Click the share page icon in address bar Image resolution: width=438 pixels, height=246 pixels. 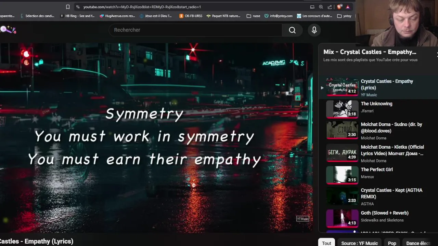330,7
